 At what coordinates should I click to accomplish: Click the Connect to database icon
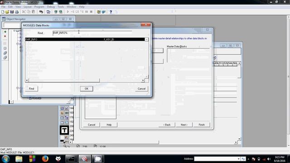(x=41, y=12)
